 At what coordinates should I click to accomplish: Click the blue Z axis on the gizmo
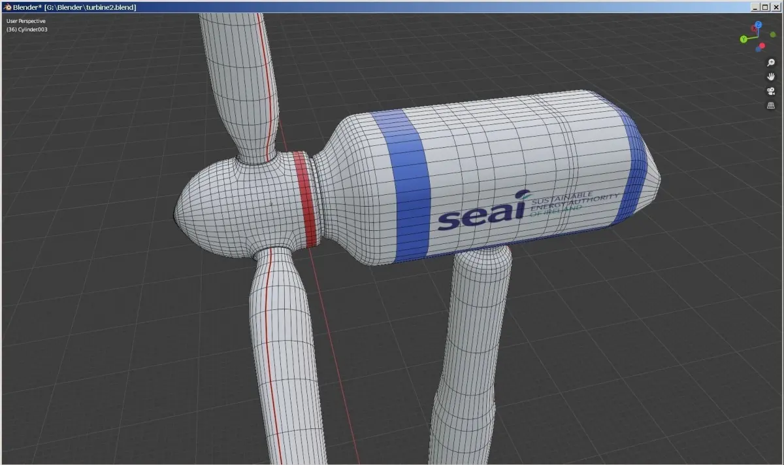pos(758,26)
